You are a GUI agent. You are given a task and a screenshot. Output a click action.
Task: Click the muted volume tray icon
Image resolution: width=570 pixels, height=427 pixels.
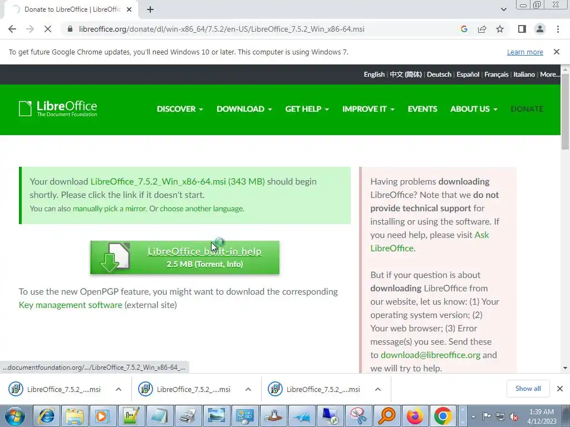pos(514,416)
